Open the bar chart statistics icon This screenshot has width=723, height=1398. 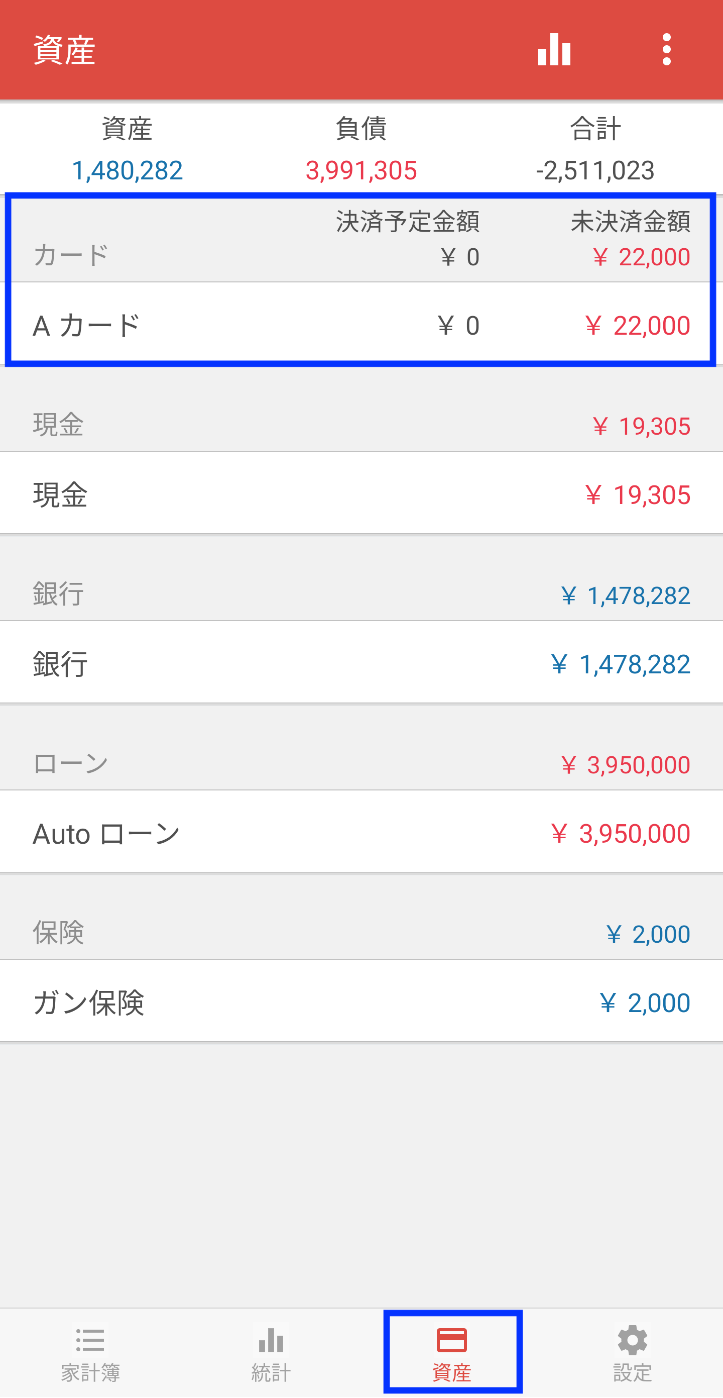(x=554, y=49)
